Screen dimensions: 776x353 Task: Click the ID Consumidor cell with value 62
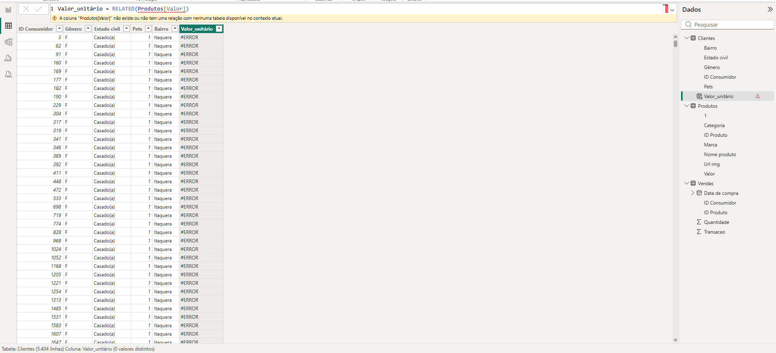40,46
